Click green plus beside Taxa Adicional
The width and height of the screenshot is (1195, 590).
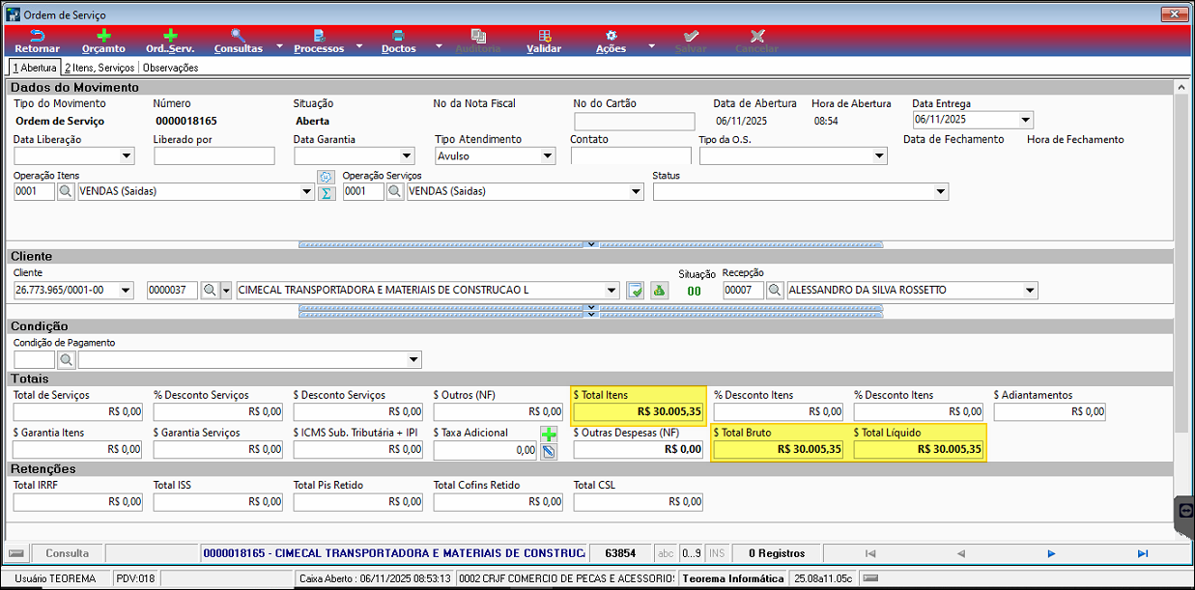click(549, 435)
